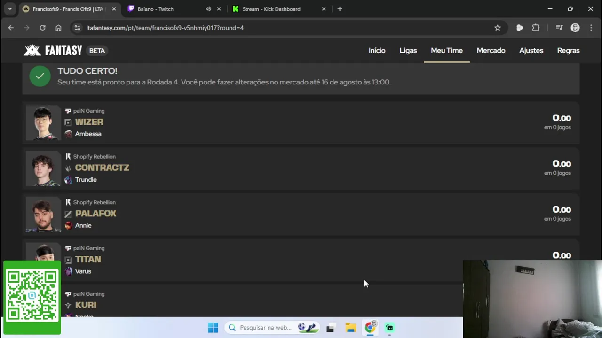
Task: Reload the ltafantasy page
Action: tap(42, 28)
